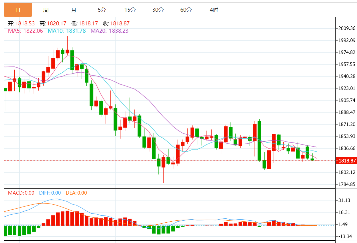Click the MACD: 0.00 indicator label
This screenshot has height=243, width=357.
[x=21, y=193]
